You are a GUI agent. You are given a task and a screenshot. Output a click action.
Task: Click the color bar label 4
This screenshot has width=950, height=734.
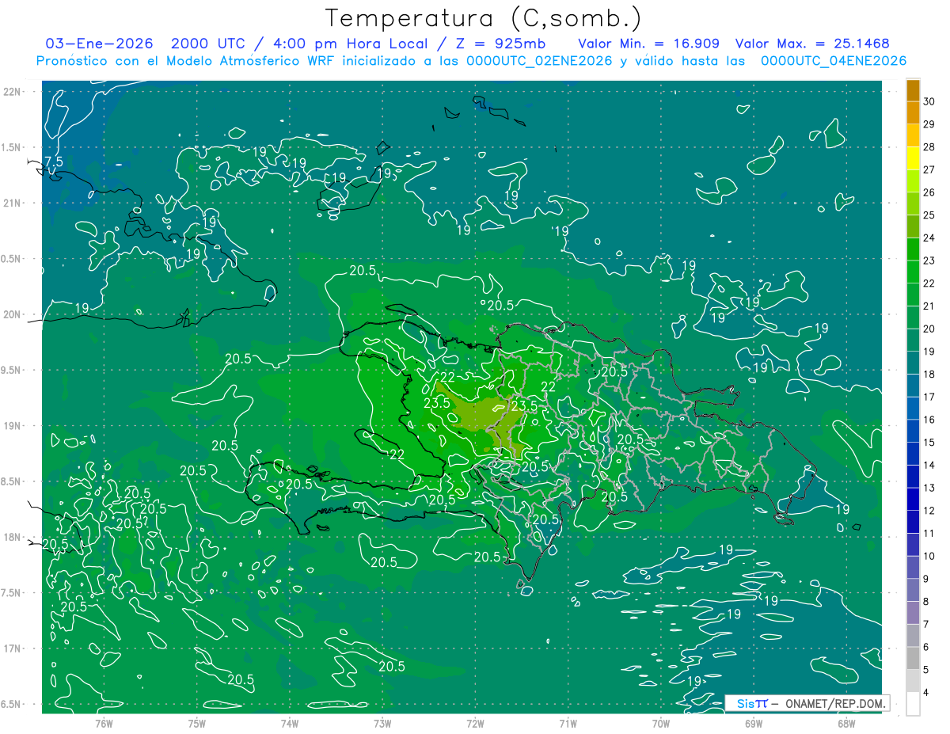point(926,694)
